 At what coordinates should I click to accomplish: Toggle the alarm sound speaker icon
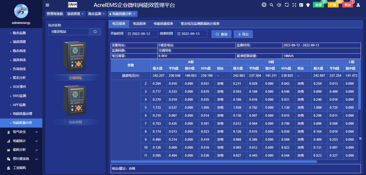tap(279, 5)
